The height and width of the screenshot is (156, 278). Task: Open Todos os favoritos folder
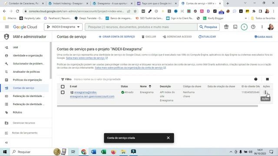pyautogui.click(x=263, y=18)
